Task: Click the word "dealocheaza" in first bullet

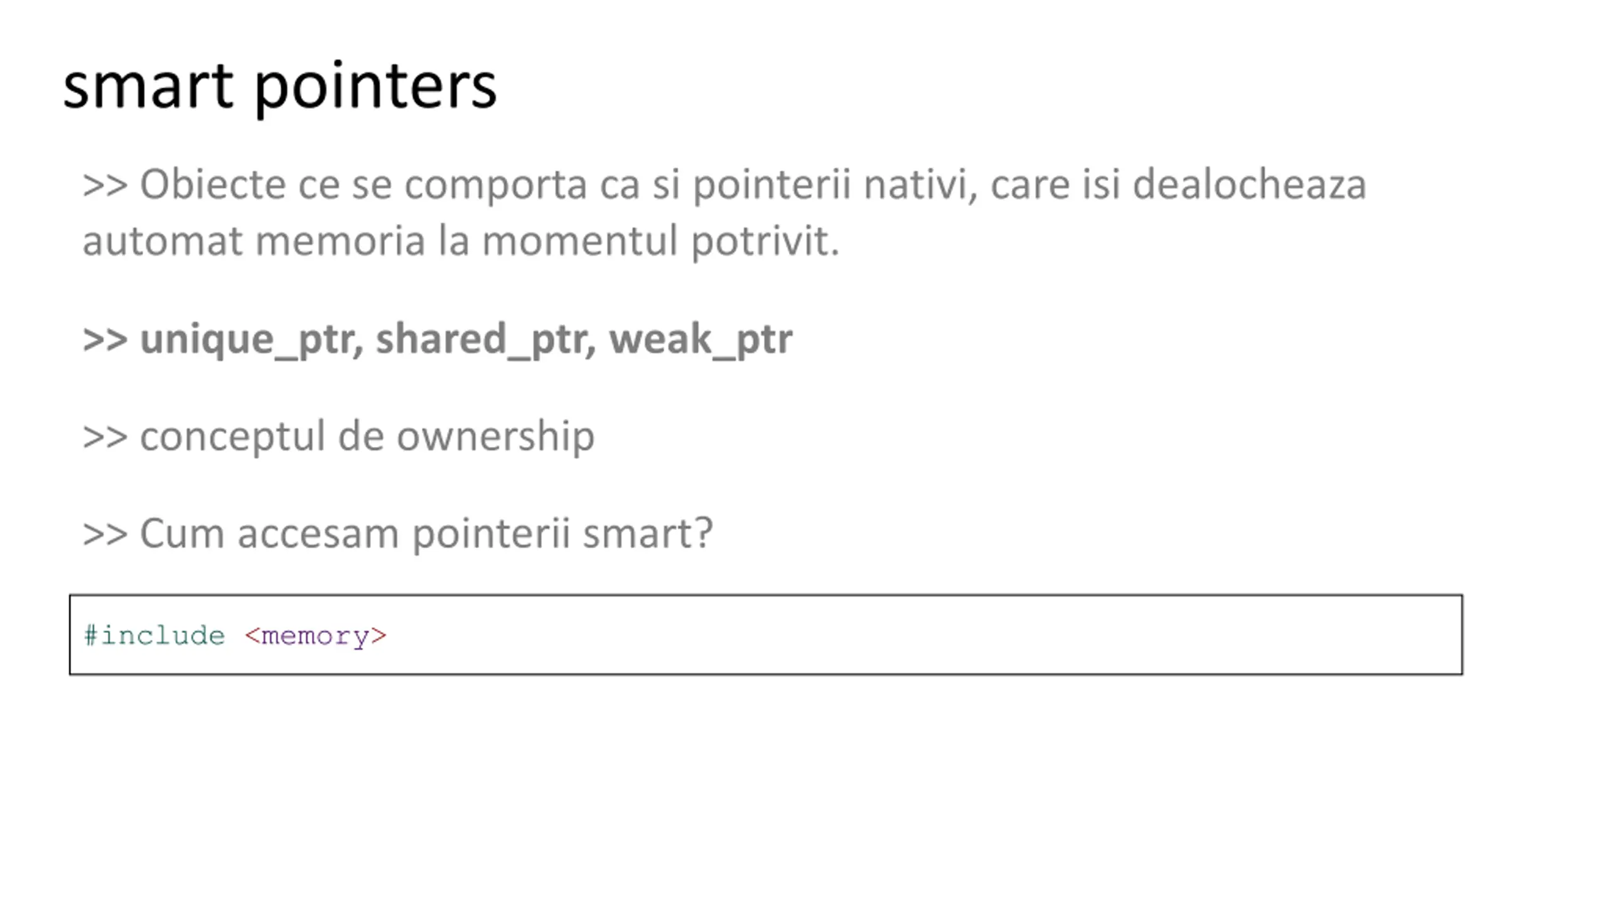Action: [x=1249, y=185]
